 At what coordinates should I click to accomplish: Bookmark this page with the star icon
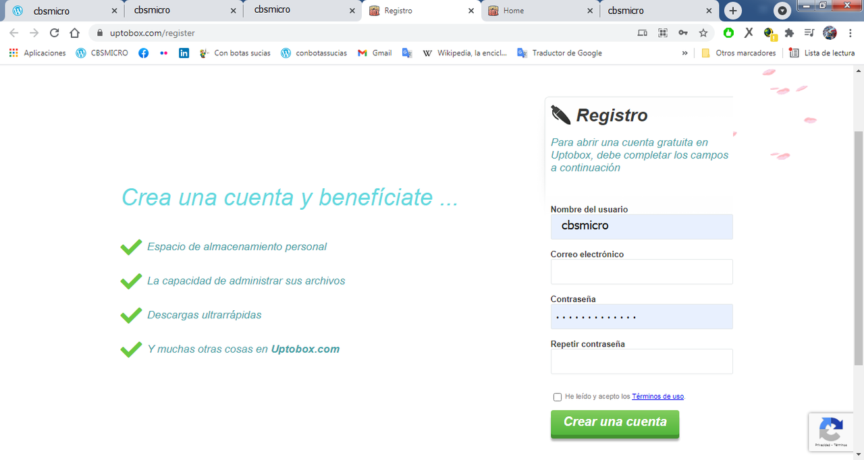point(703,32)
